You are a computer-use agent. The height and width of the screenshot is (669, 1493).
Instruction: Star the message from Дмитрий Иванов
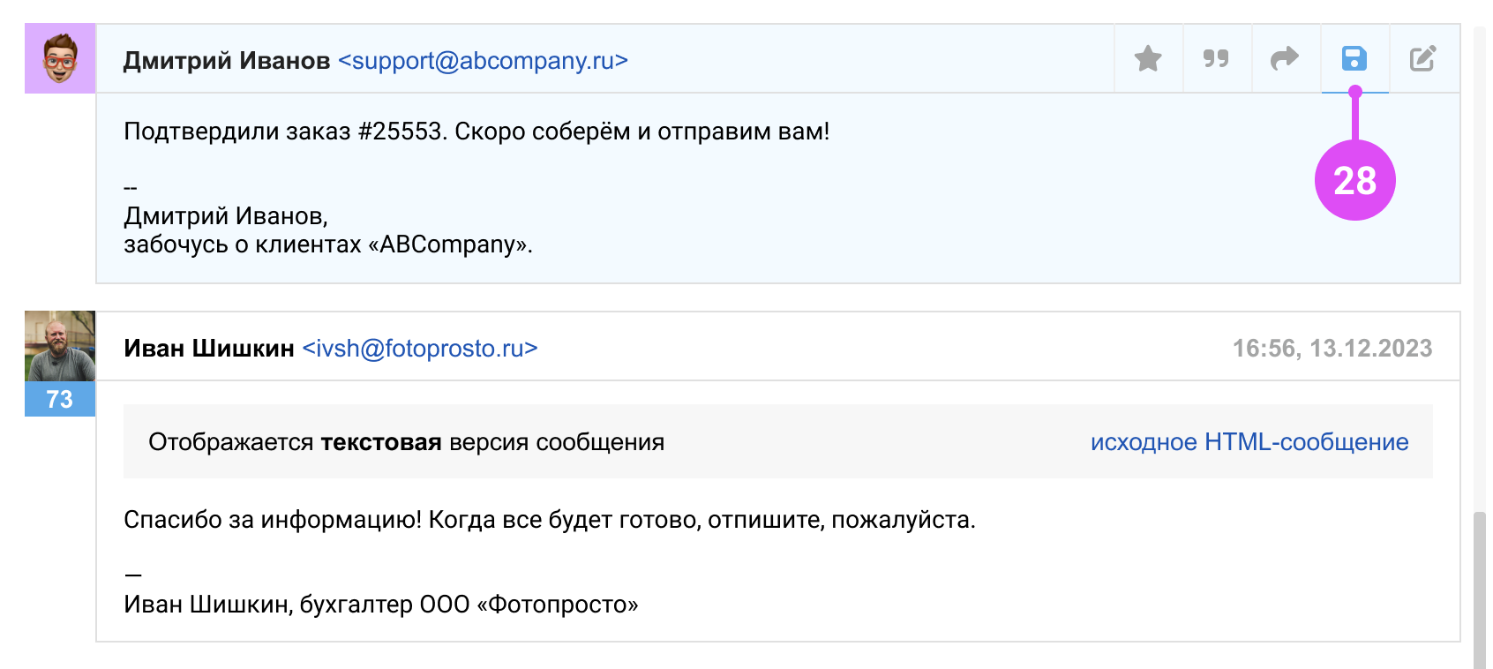point(1148,59)
